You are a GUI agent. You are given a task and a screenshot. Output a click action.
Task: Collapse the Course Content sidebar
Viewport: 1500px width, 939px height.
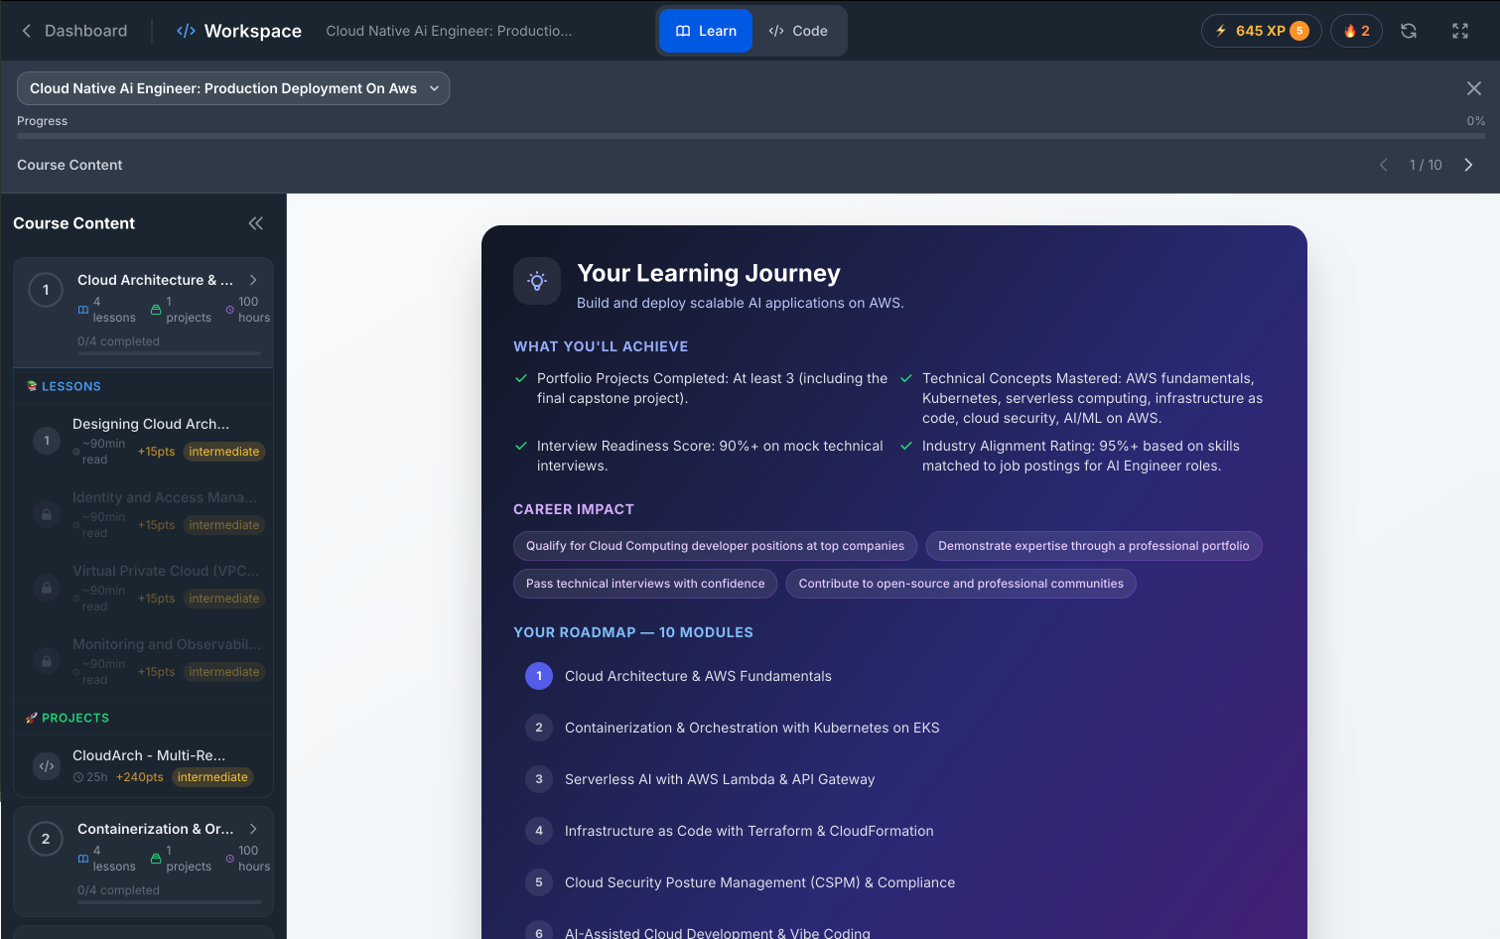point(255,223)
